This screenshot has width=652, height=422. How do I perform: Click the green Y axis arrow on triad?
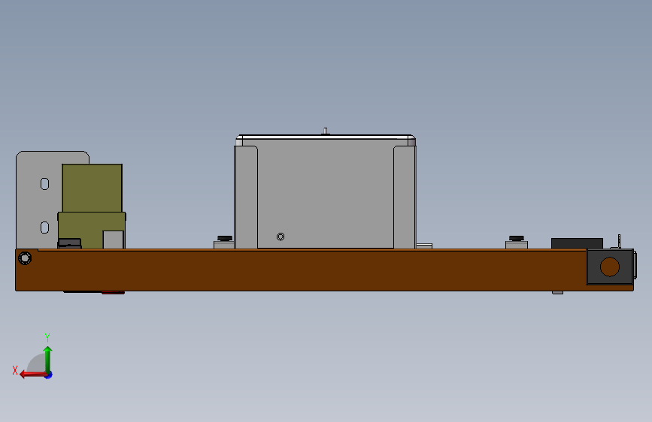[x=48, y=358]
